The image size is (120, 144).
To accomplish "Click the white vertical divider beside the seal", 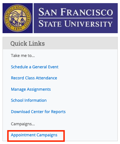I will click(x=33, y=18).
